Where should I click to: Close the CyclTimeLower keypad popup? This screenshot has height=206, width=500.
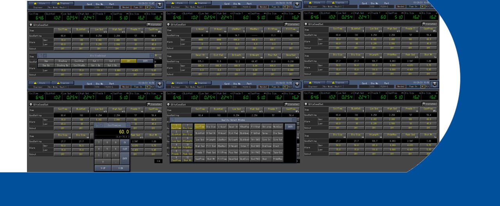click(128, 125)
